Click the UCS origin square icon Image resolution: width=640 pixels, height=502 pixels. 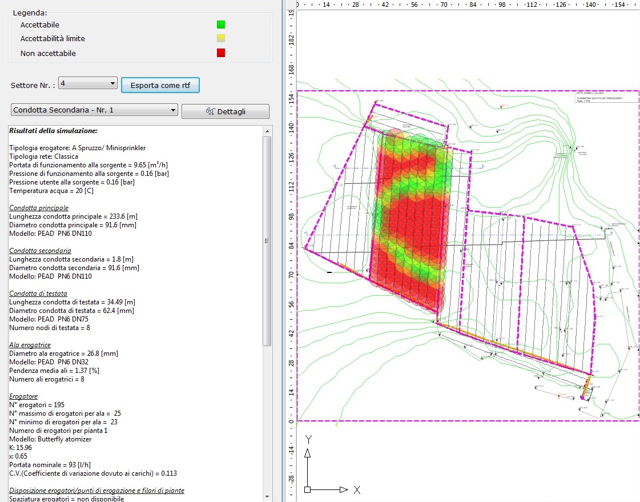point(308,489)
